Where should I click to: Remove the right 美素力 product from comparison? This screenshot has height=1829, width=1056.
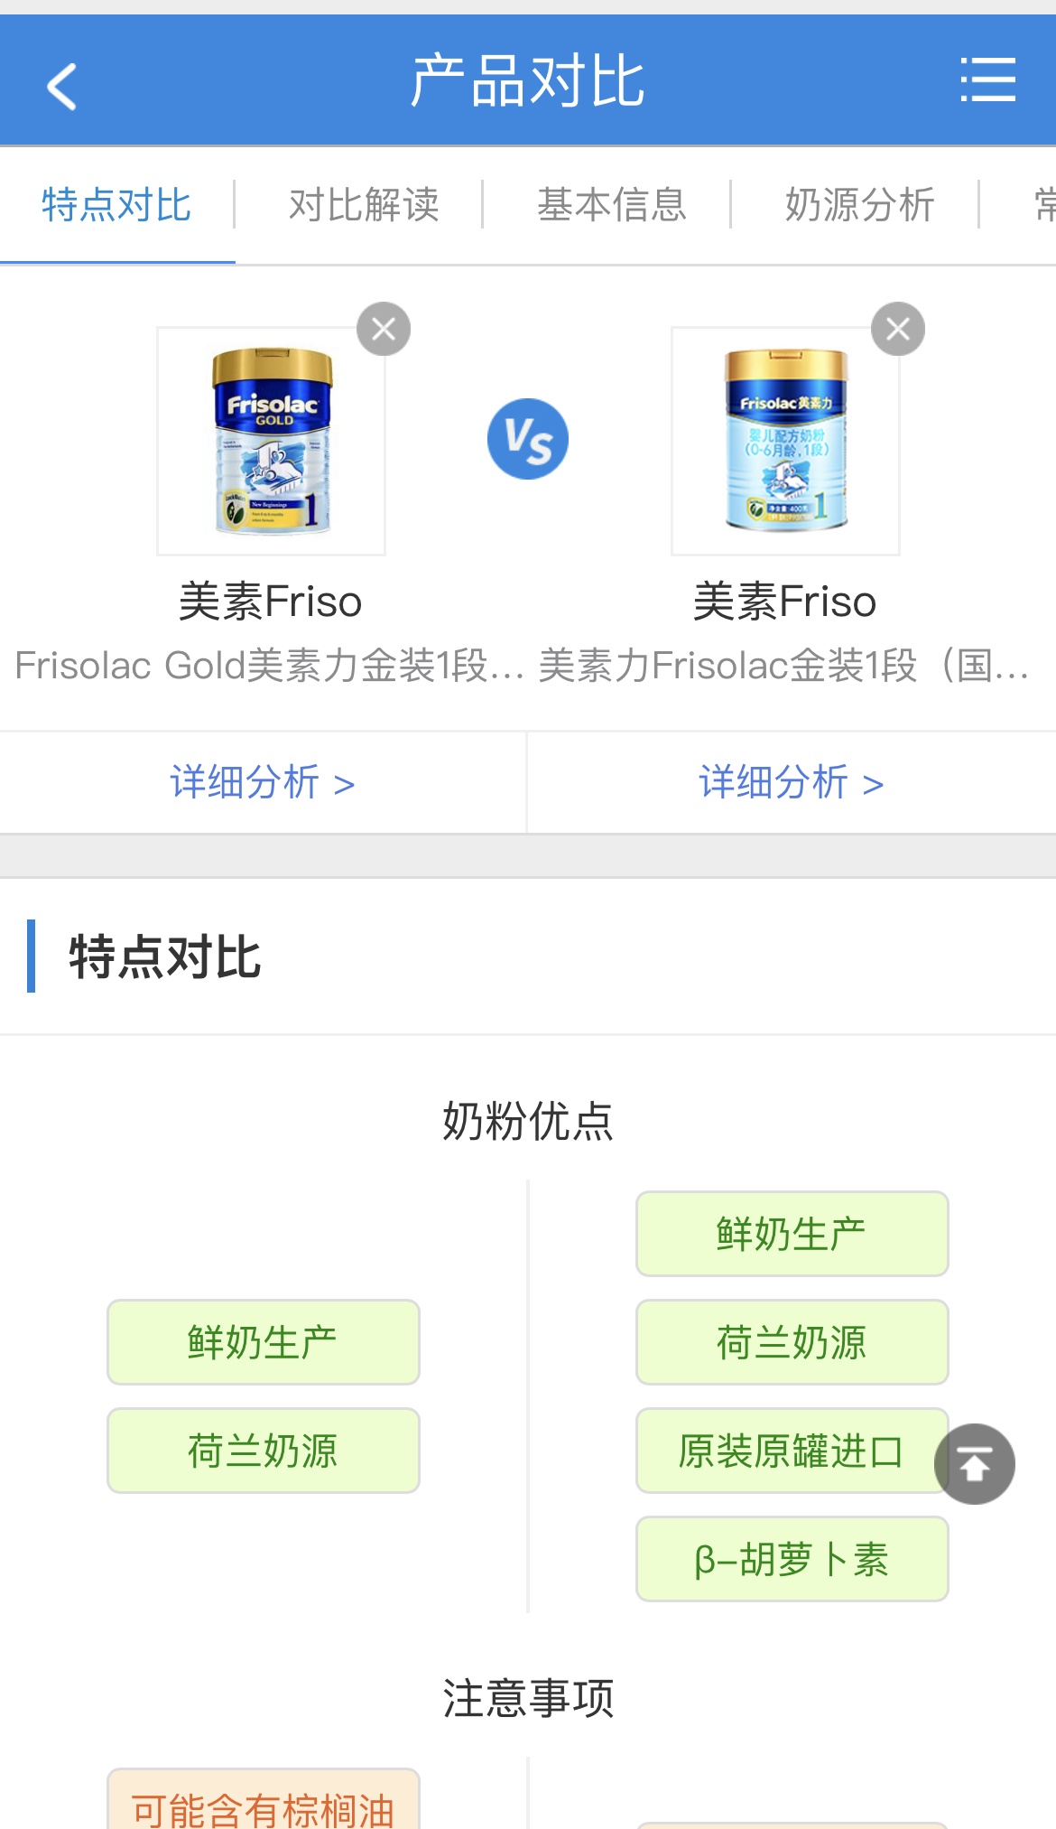[897, 329]
